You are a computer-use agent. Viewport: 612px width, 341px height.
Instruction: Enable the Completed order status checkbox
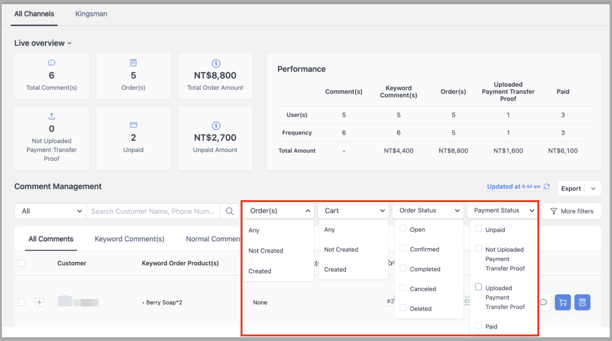[403, 268]
